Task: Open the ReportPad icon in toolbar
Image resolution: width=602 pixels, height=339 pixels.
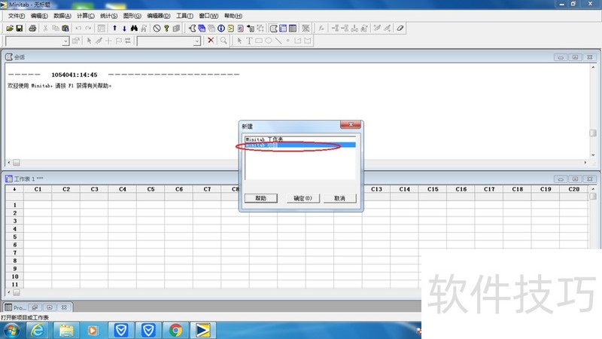Action: (240, 29)
